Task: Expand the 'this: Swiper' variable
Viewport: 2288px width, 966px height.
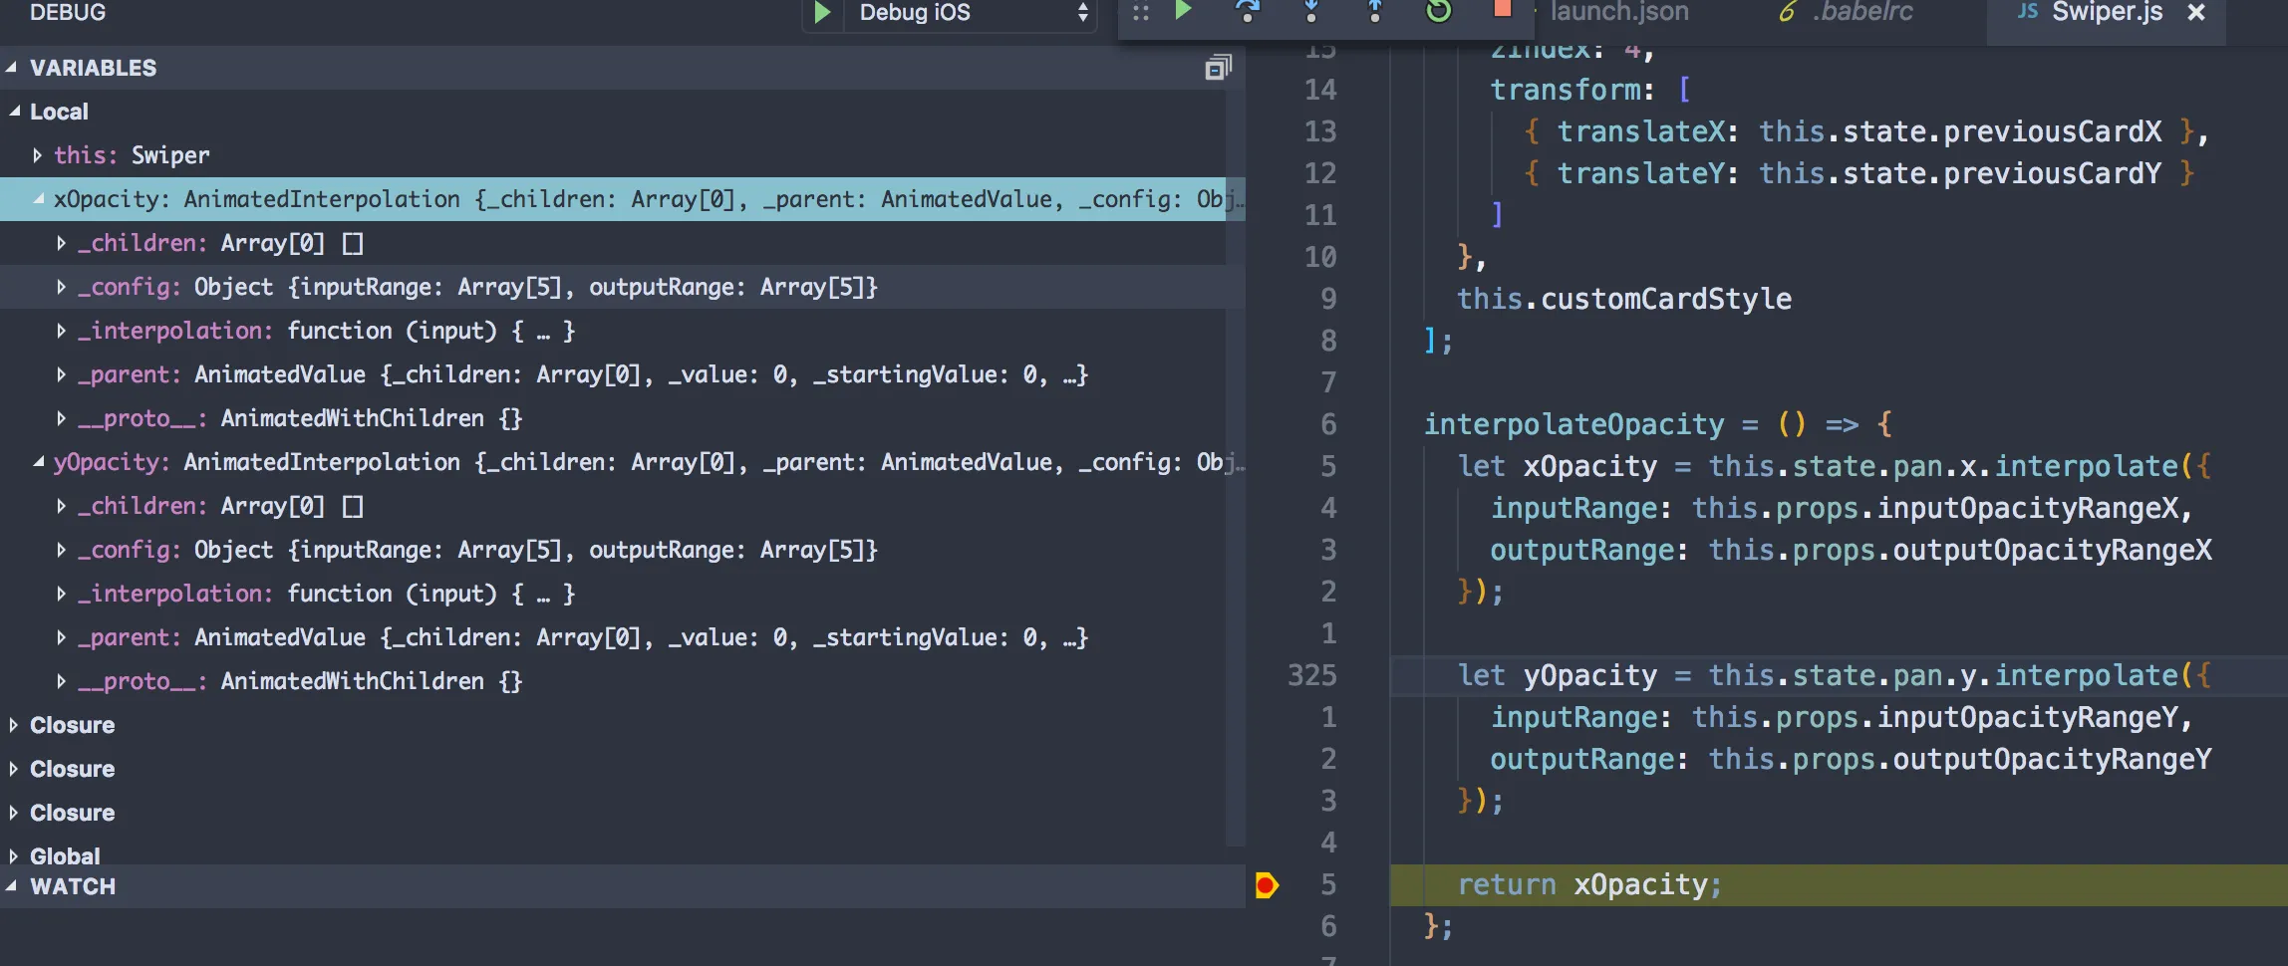Action: click(37, 155)
